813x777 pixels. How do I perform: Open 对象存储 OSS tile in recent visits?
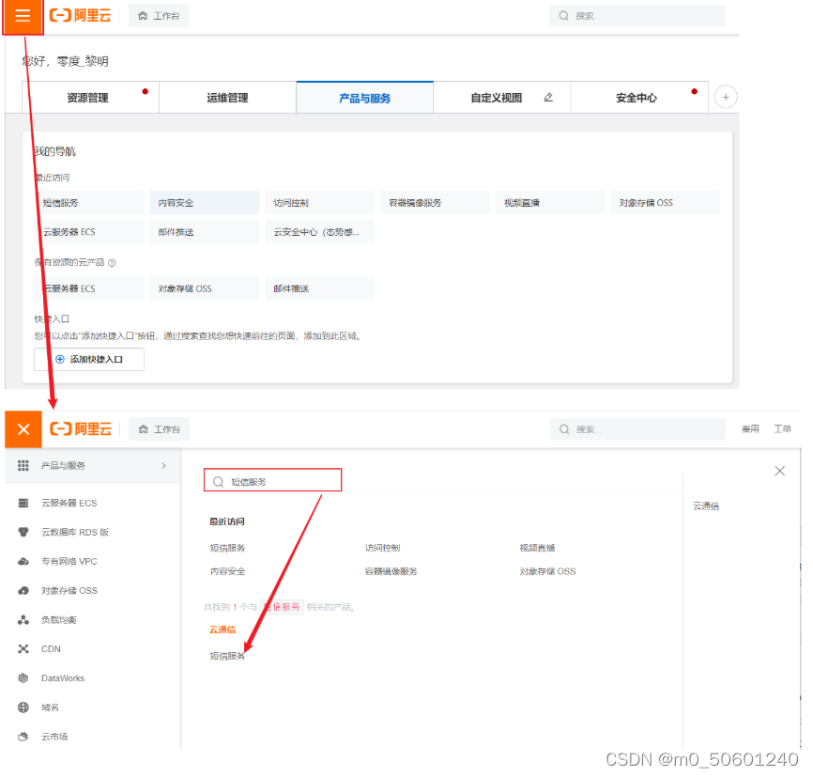666,202
